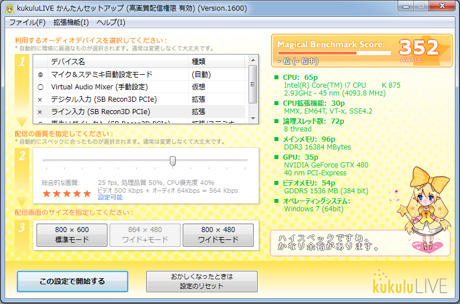Click GDDR5 1536 MB (384 bit) text
Screen dimensions: 460x304
pyautogui.click(x=326, y=191)
